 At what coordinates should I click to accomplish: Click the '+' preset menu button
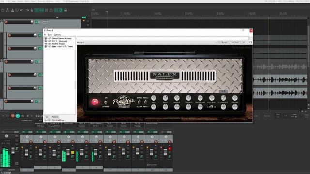[x=219, y=43]
